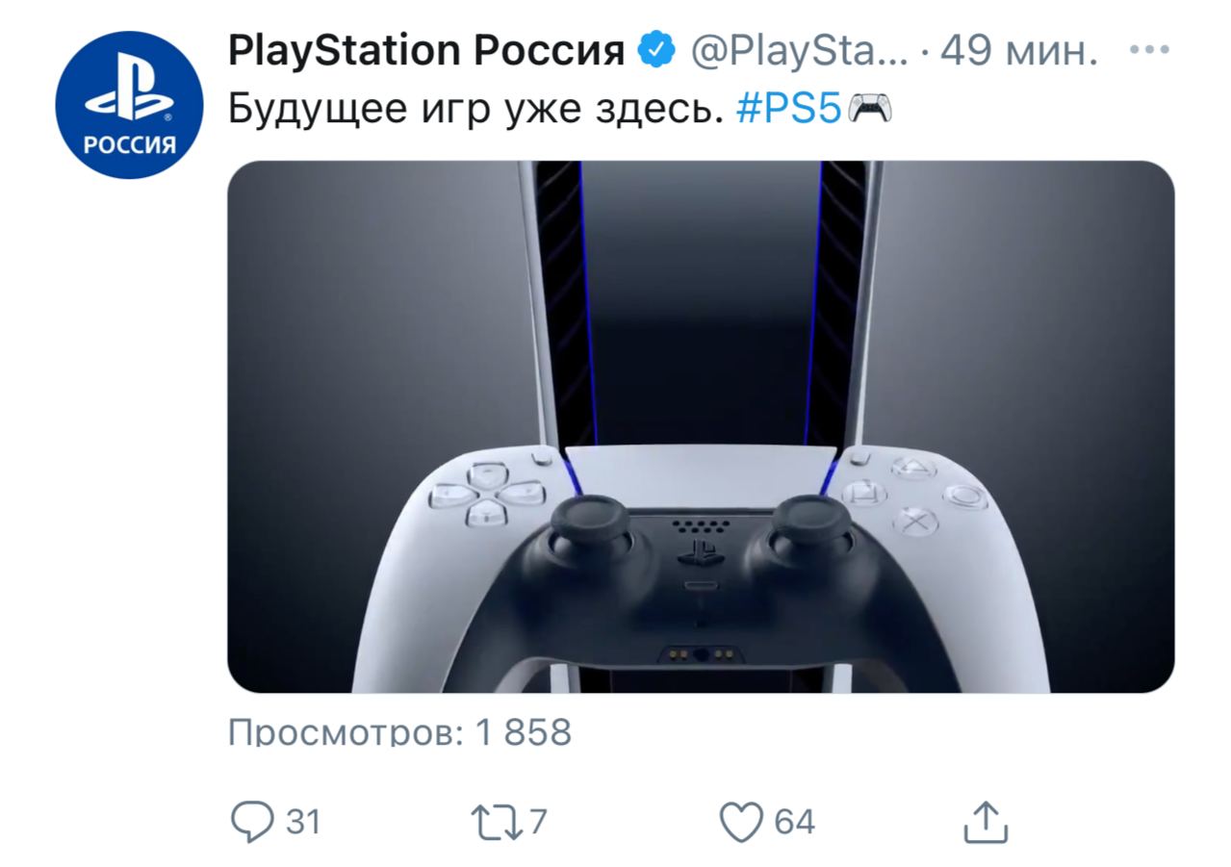The width and height of the screenshot is (1231, 867).
Task: Click the controller emoji after #PS5
Action: click(x=870, y=113)
